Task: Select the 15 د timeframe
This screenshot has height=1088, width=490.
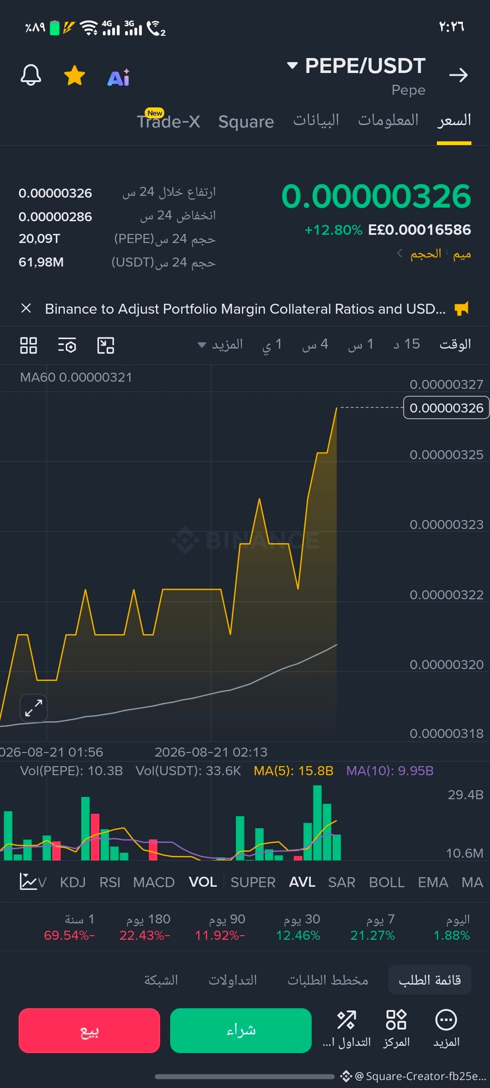Action: click(407, 345)
